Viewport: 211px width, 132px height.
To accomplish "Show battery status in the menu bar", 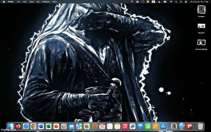I will tap(165, 2).
